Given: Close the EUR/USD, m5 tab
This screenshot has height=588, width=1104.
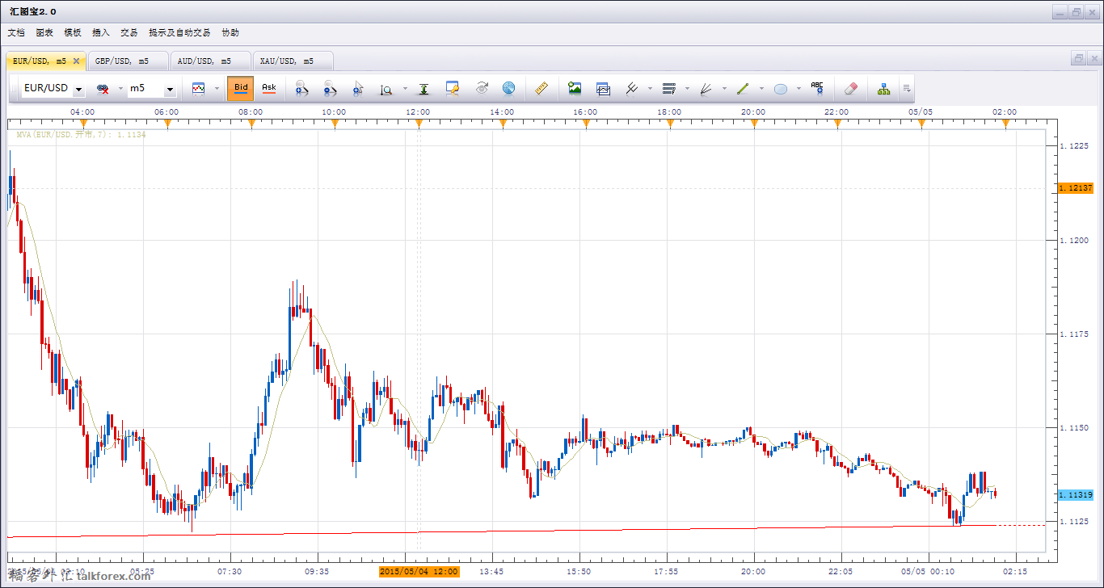Looking at the screenshot, I should click(76, 61).
